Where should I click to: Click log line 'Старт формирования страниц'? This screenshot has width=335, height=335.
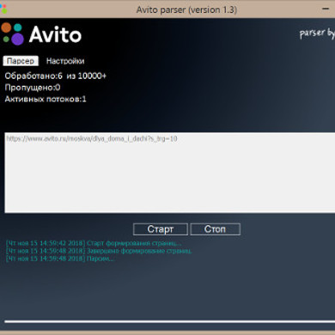94,243
